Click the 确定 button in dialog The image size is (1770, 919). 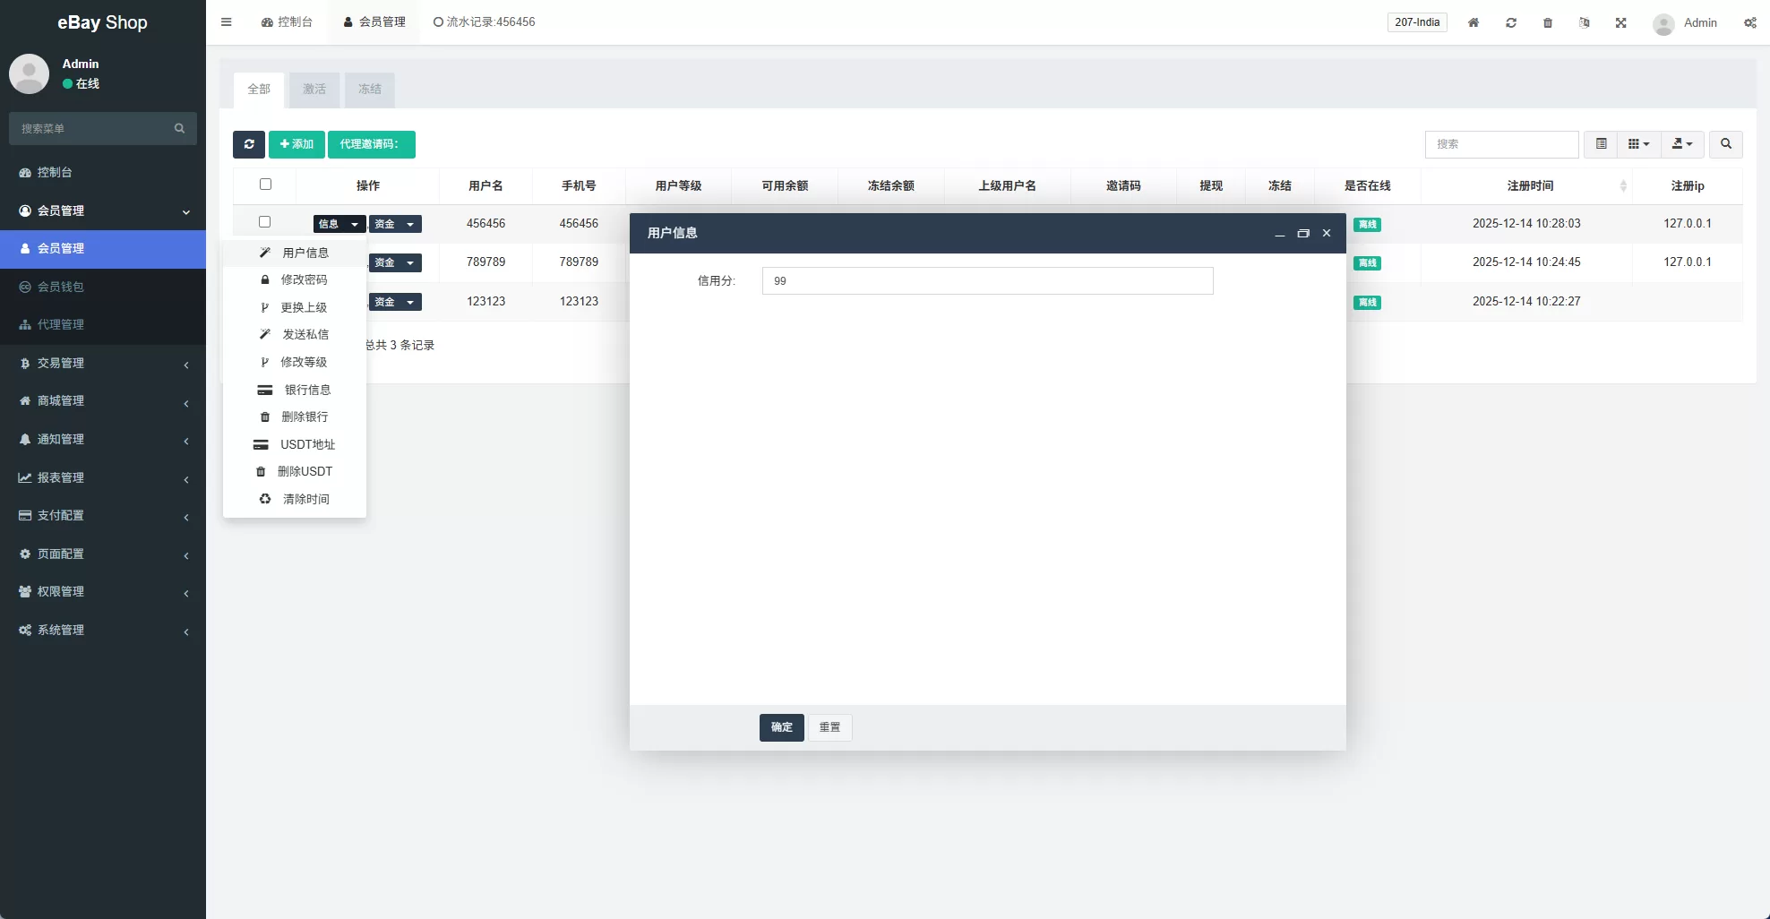pos(781,727)
